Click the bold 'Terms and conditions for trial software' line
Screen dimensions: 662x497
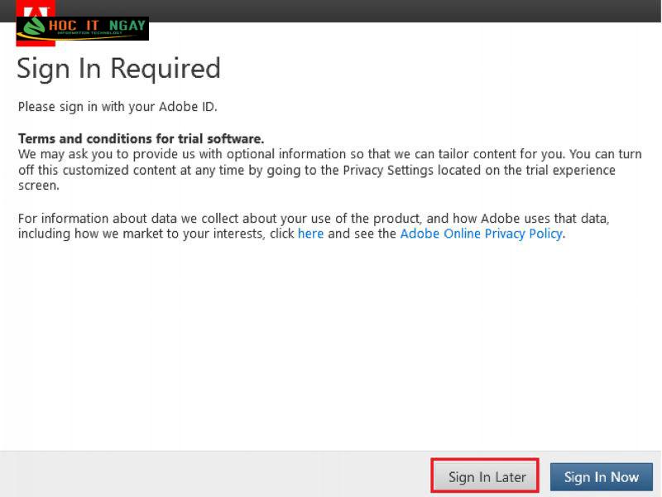141,138
